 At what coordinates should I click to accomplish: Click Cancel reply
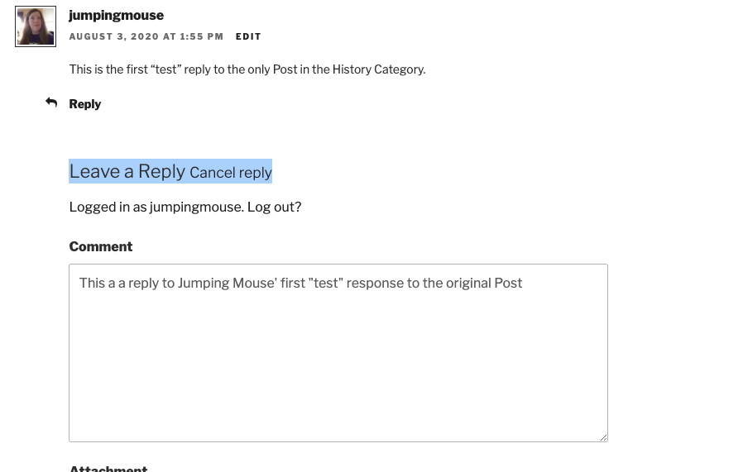[231, 172]
